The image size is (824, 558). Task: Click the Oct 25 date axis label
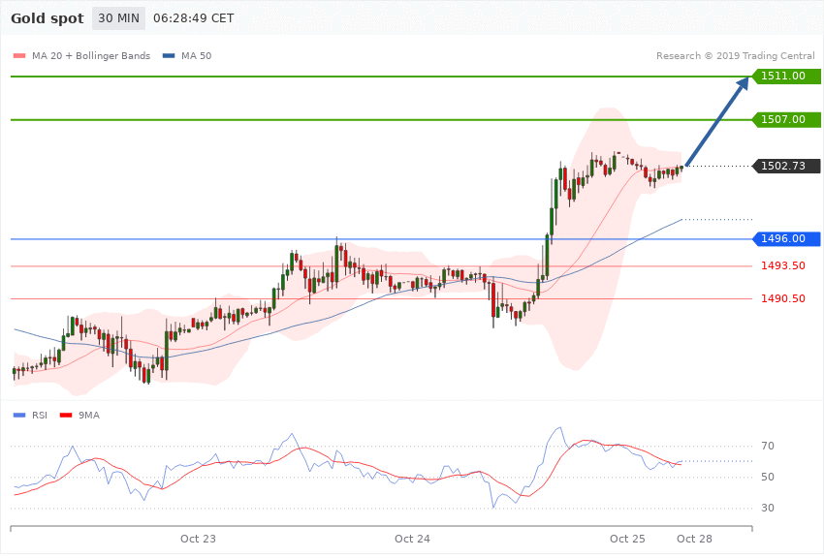(627, 539)
